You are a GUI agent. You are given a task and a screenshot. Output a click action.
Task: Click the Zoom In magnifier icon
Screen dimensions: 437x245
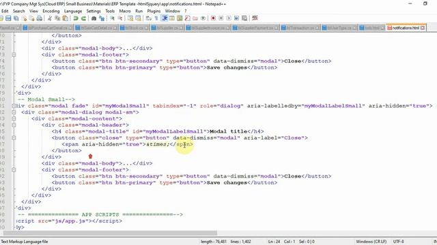coord(112,18)
